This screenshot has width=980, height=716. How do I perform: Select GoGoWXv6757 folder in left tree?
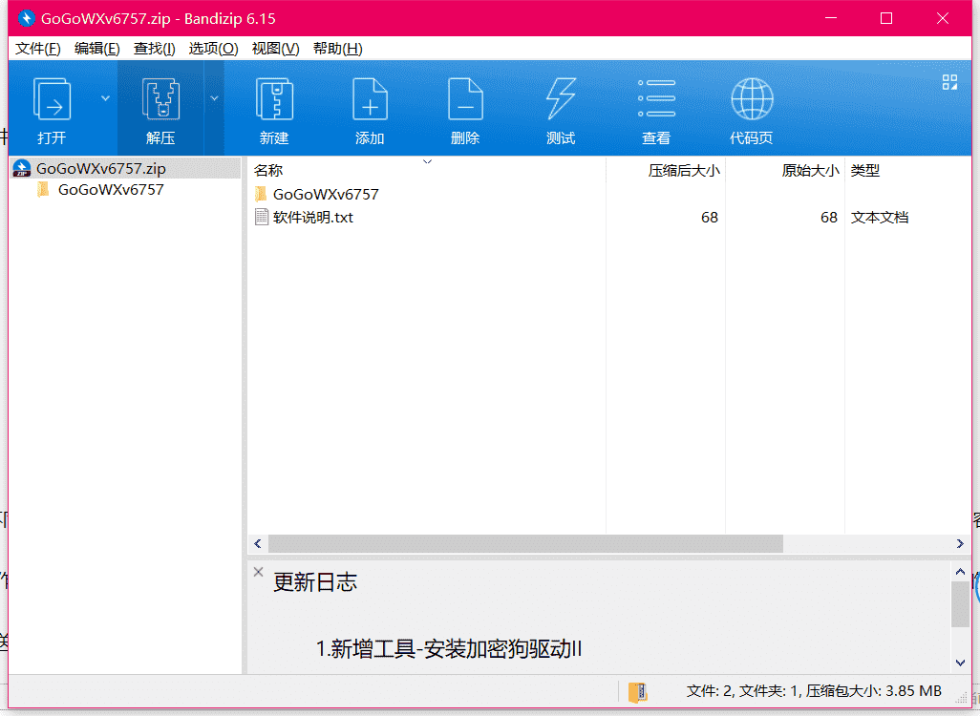(x=111, y=190)
